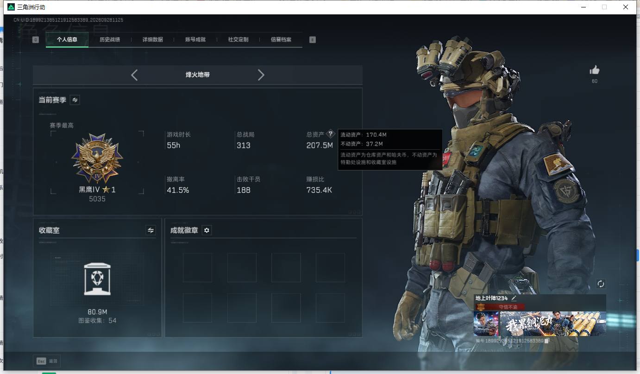Click the CN UID text at top
Viewport: 640px width, 374px height.
pyautogui.click(x=69, y=20)
